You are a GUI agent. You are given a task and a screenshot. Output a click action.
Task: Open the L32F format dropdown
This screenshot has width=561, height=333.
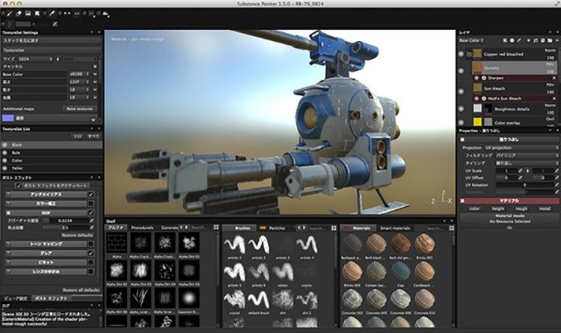point(79,82)
